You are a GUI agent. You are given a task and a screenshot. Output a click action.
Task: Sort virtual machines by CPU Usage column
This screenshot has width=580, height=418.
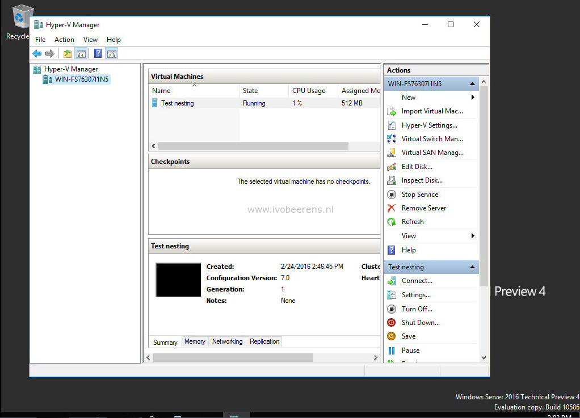[313, 91]
